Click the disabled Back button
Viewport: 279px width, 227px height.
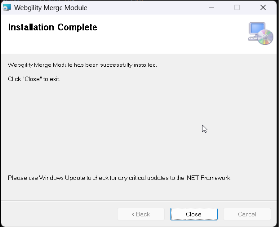(141, 214)
